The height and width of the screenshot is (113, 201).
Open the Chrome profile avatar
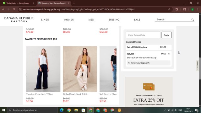point(193,9)
